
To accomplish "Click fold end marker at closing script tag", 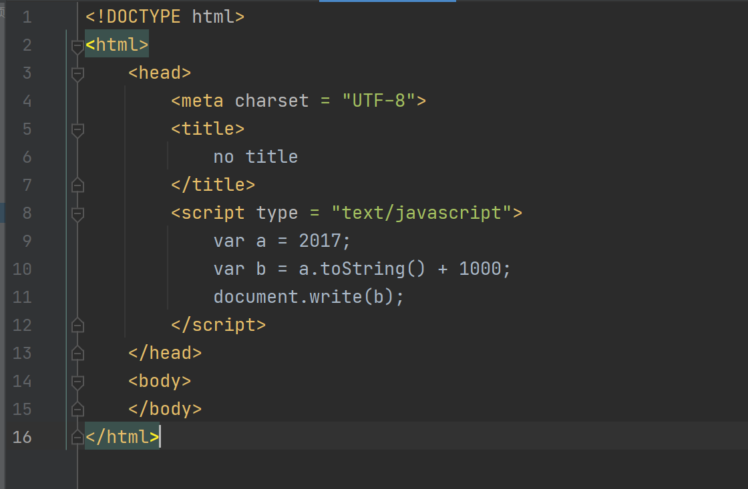I will click(77, 325).
